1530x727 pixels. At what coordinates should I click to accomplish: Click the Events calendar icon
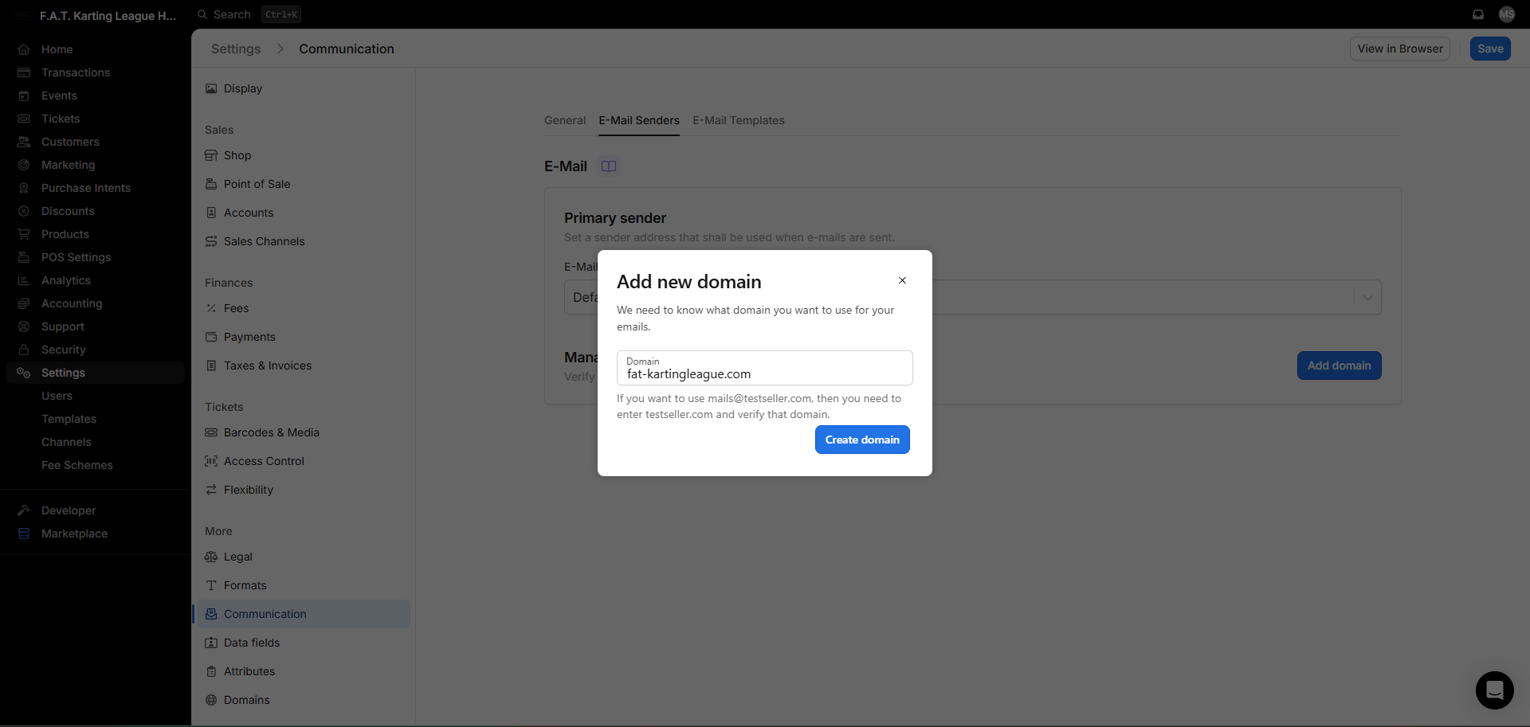click(x=24, y=96)
